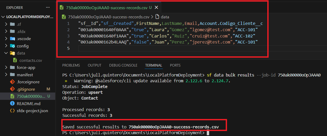Click the config folder gear icon
327x136 pixels.
point(12,46)
